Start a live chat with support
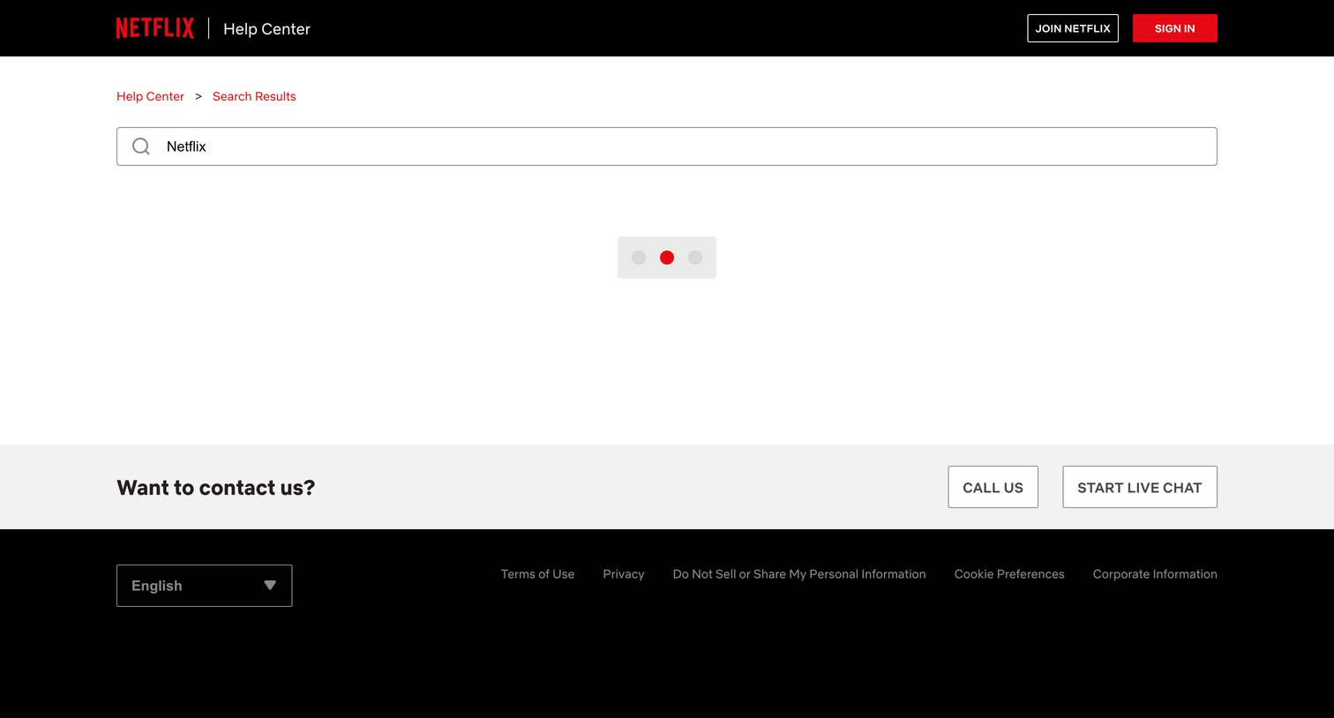1334x718 pixels. 1140,487
